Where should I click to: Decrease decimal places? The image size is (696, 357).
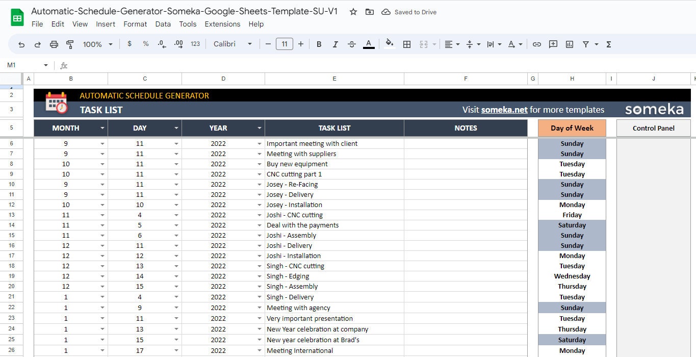point(162,44)
